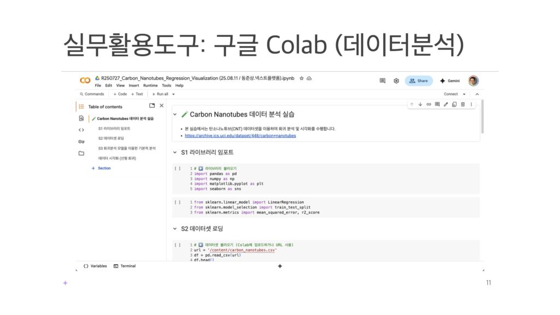
Task: Open the Runtime menu
Action: click(150, 85)
